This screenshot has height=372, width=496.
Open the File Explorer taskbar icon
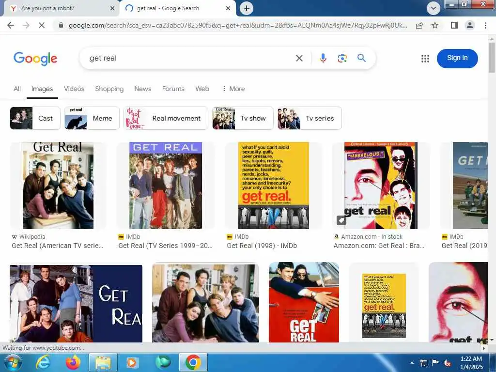103,362
